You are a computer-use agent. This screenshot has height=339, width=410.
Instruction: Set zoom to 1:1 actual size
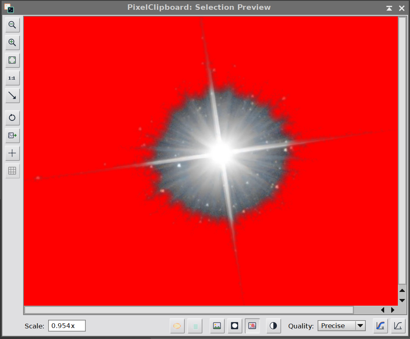point(12,78)
